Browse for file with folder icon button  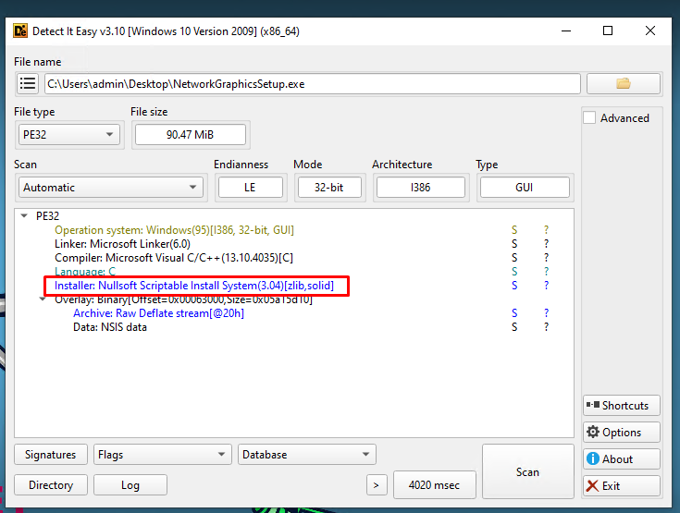coord(624,83)
